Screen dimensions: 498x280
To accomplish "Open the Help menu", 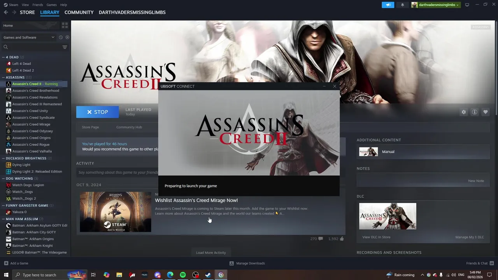I will point(63,5).
